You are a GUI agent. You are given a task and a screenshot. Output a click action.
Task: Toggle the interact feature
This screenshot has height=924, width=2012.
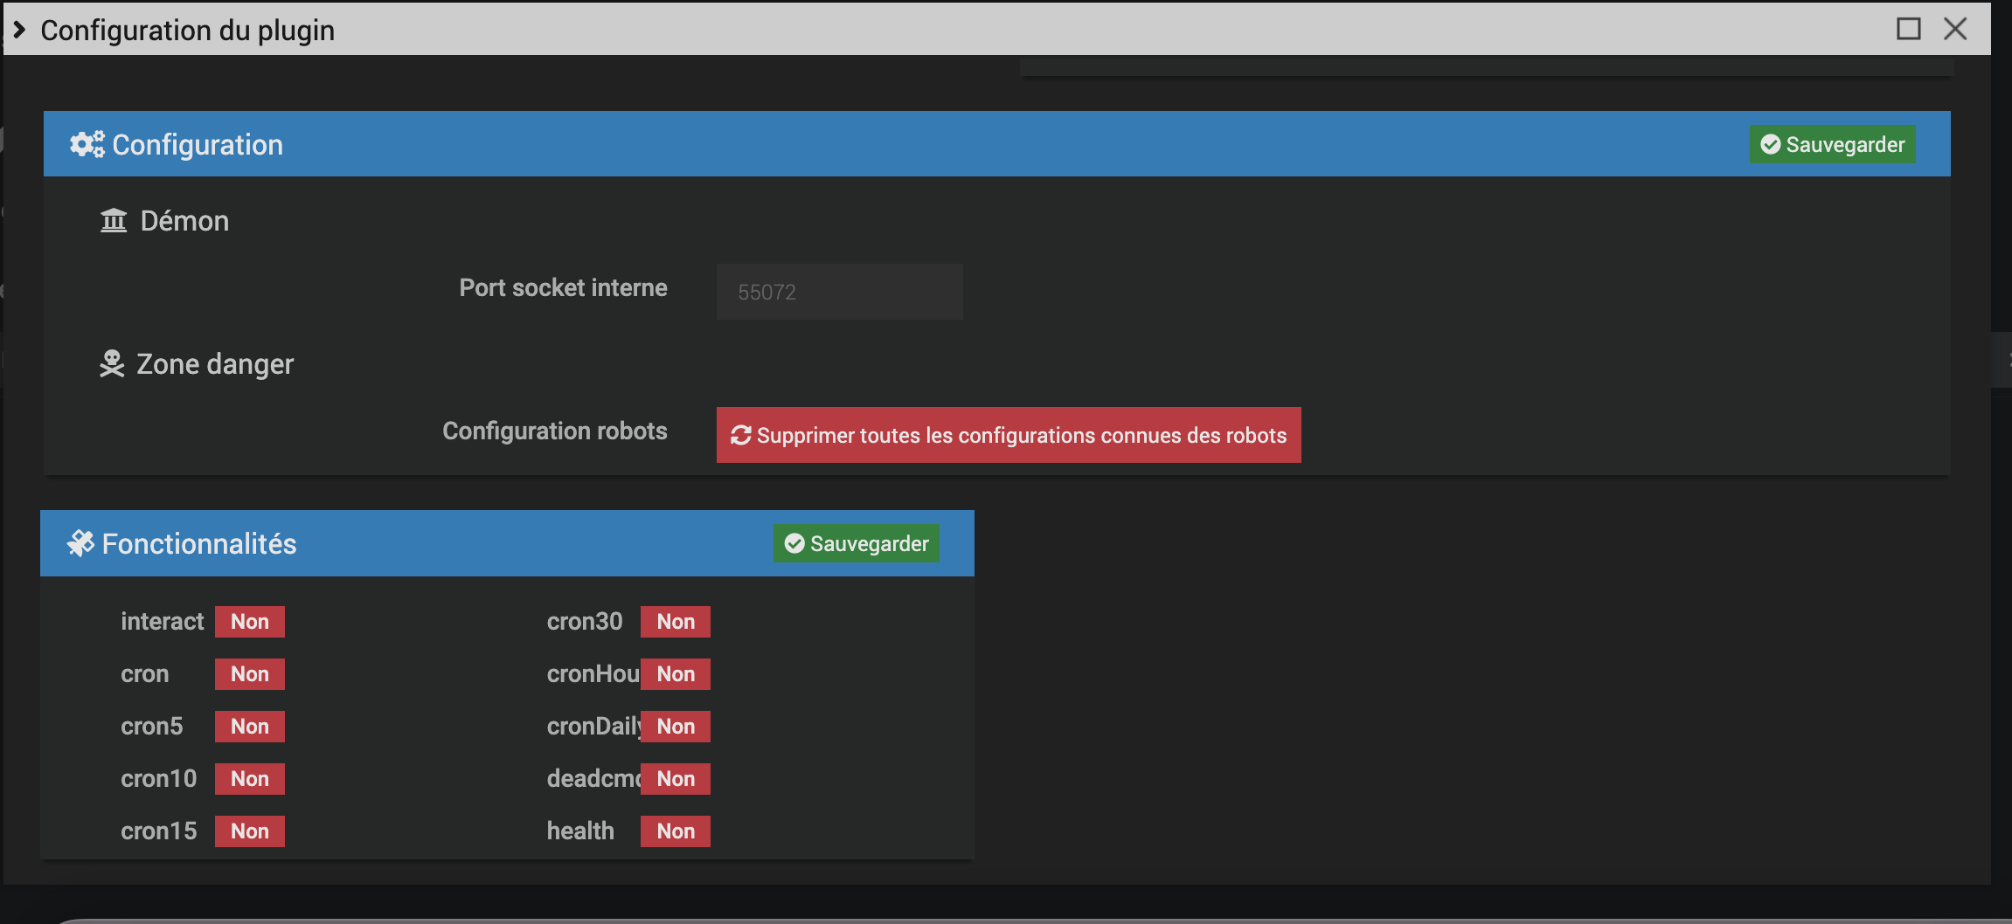click(x=250, y=622)
